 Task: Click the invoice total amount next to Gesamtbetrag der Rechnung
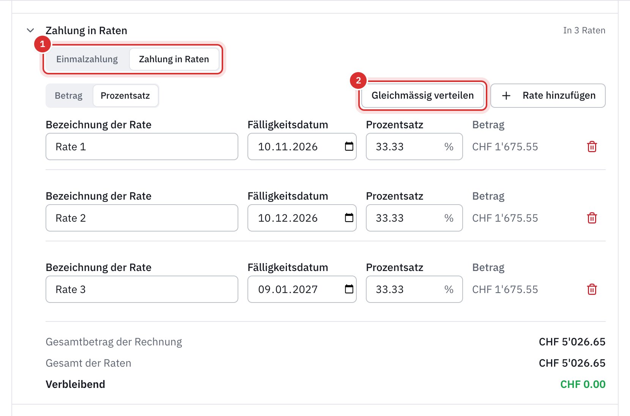click(x=572, y=342)
